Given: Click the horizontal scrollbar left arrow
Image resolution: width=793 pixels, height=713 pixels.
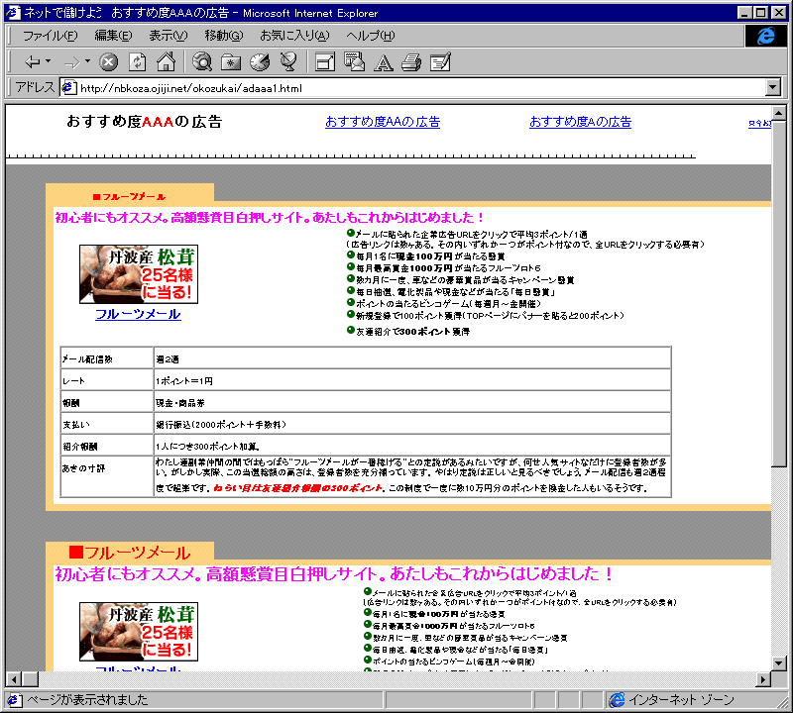Looking at the screenshot, I should click(14, 679).
